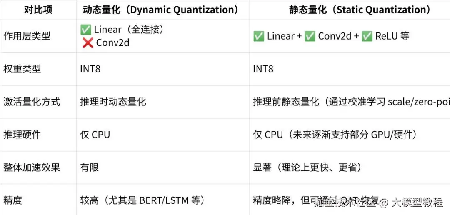Click the 有限 speedup cell

click(x=89, y=167)
